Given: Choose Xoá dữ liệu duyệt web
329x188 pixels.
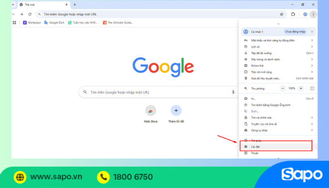Looking at the screenshot, I should 278,79.
